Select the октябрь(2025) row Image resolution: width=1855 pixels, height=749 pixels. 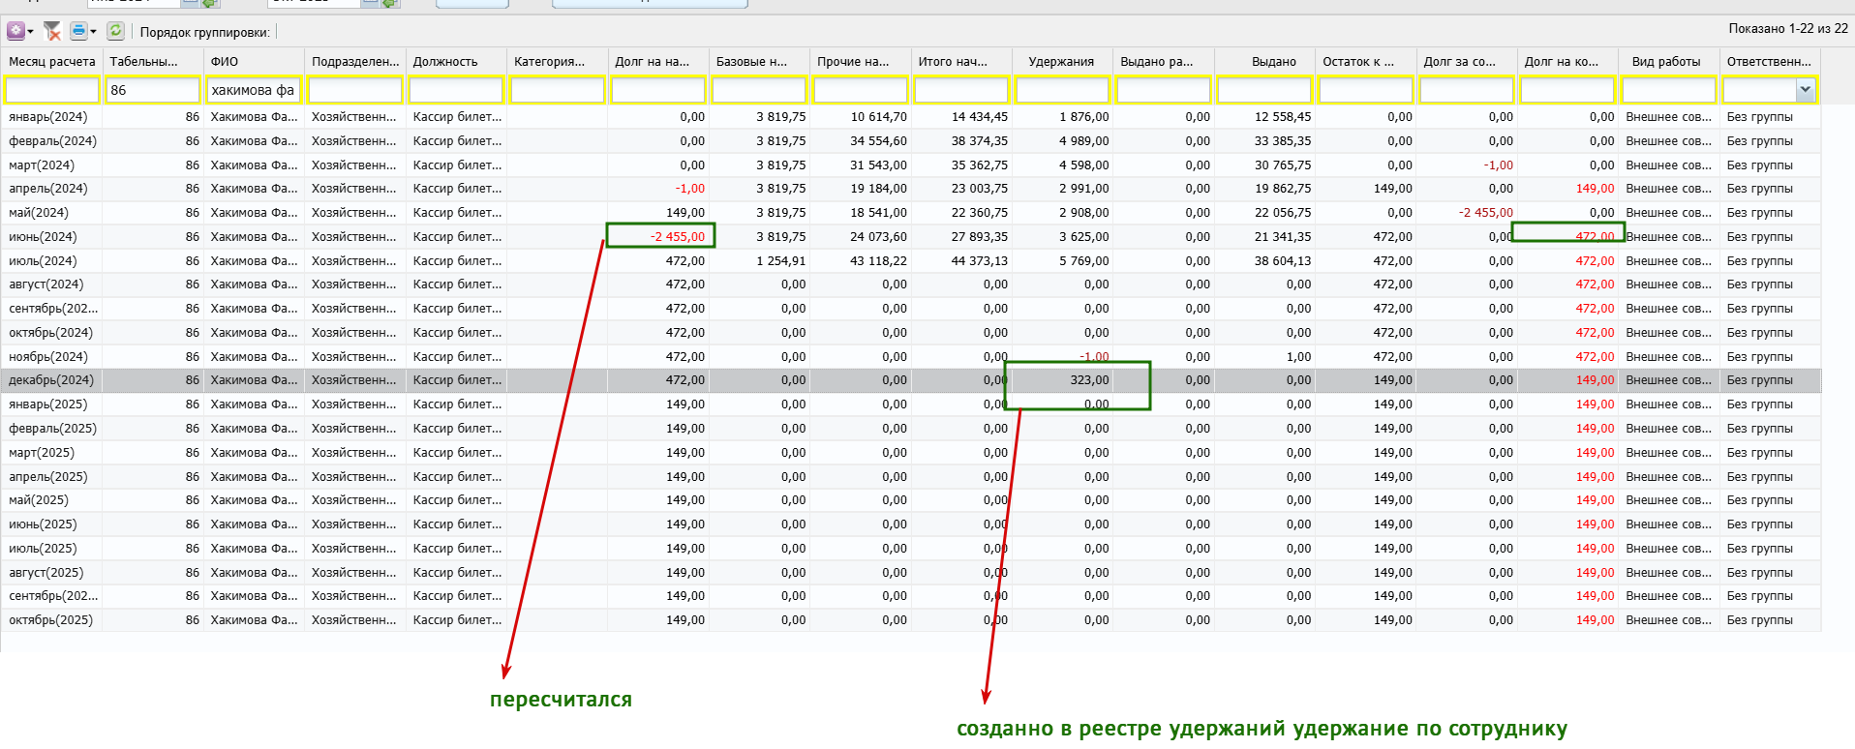tap(911, 620)
